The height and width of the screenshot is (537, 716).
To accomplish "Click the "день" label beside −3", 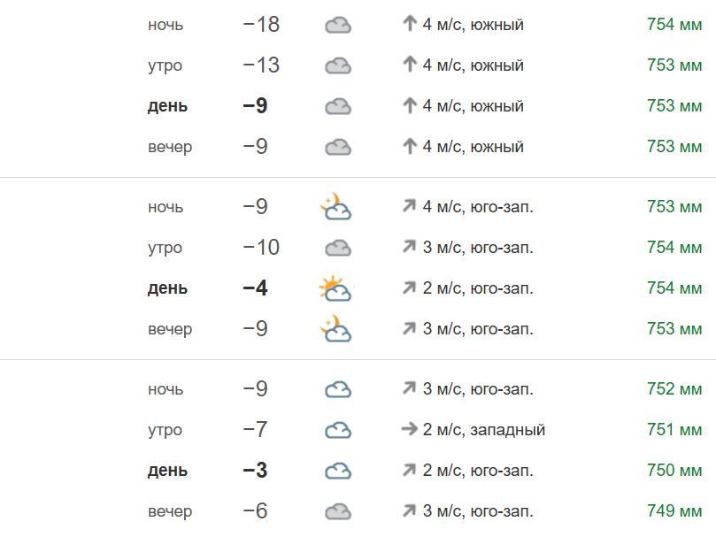I will (x=167, y=471).
